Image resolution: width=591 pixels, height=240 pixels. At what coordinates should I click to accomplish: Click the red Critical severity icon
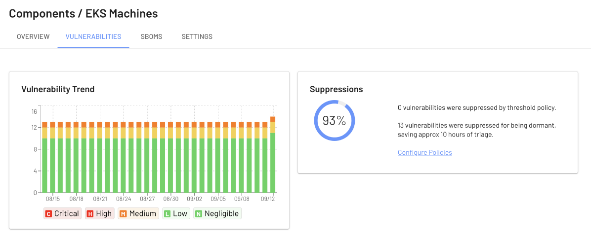click(x=48, y=214)
